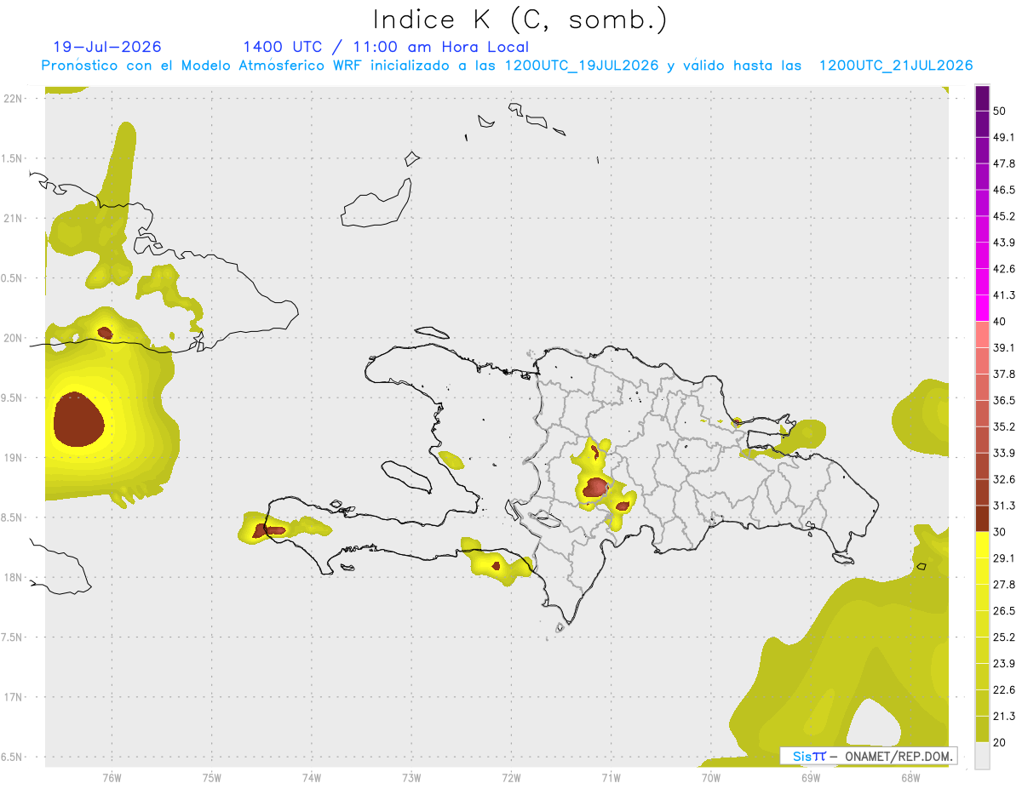
Task: Click the large dark brown K-index blob west of 76W
Action: coord(78,420)
